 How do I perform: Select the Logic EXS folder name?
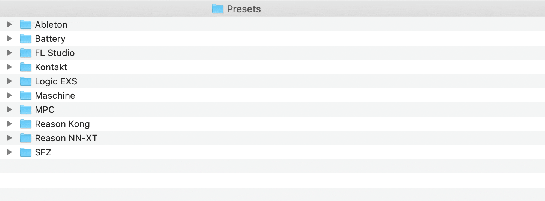[56, 81]
